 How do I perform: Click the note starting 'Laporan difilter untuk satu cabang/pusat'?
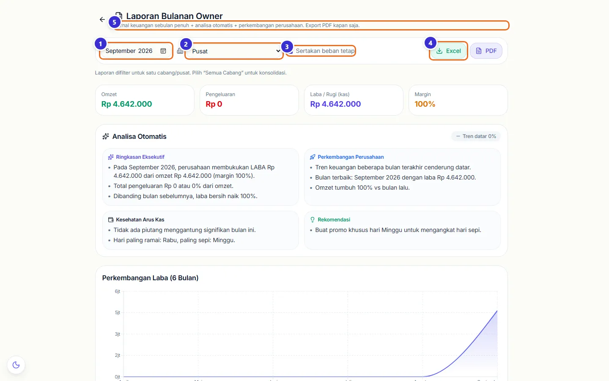tap(191, 73)
